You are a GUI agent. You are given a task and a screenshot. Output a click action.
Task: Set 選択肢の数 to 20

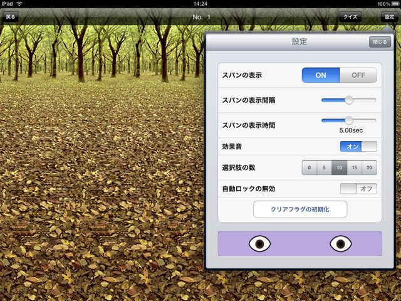[x=369, y=167]
